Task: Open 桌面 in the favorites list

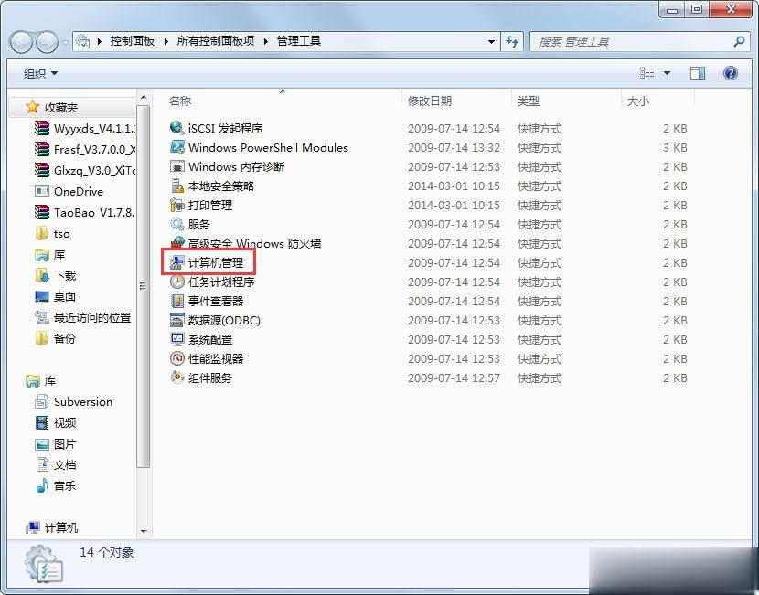Action: pyautogui.click(x=56, y=296)
